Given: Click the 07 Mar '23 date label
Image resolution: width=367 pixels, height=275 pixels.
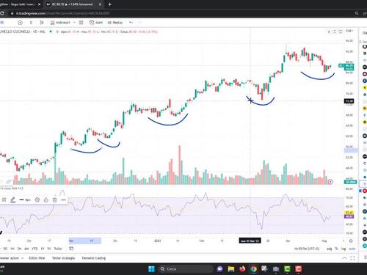Looking at the screenshot, I should tap(250, 241).
